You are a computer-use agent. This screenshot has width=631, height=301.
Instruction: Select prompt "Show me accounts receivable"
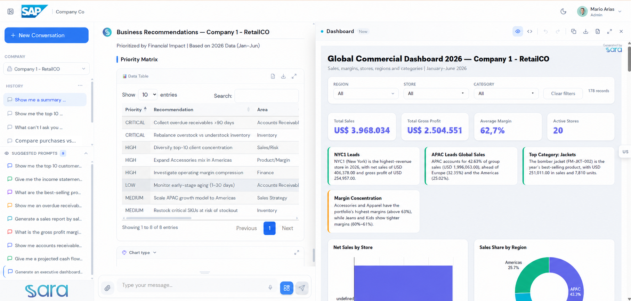click(45, 245)
